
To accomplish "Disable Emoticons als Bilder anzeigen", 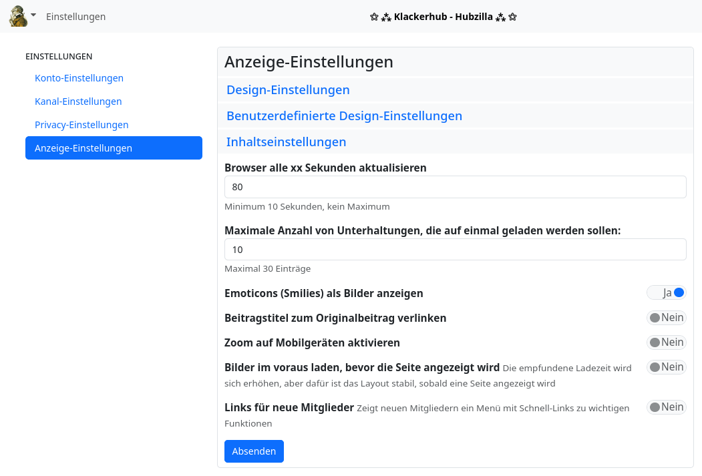I will point(666,292).
